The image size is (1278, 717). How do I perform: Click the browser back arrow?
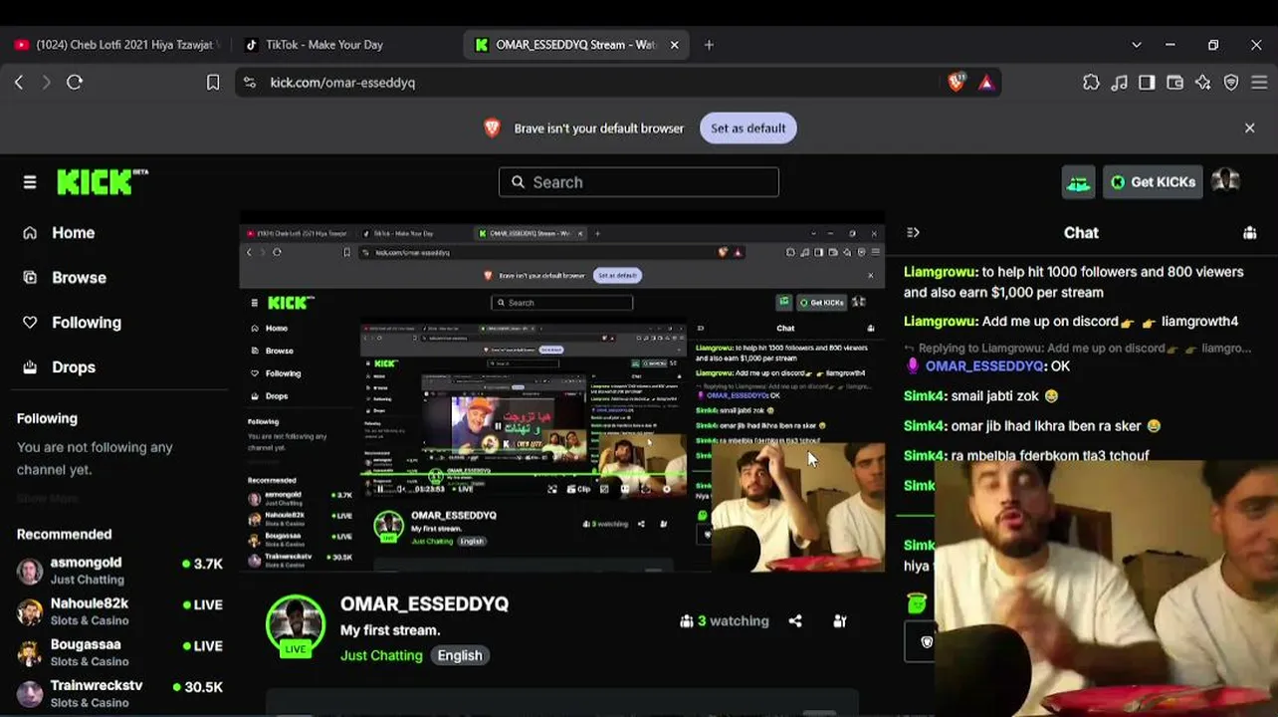click(19, 83)
